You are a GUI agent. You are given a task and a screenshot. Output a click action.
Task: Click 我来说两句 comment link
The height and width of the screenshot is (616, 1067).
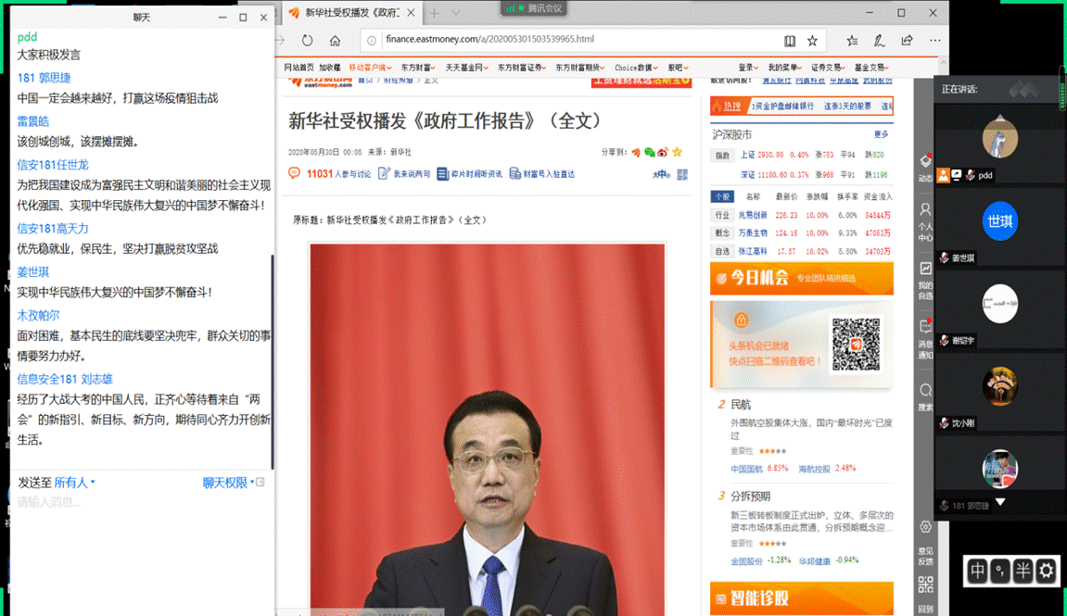(x=404, y=174)
